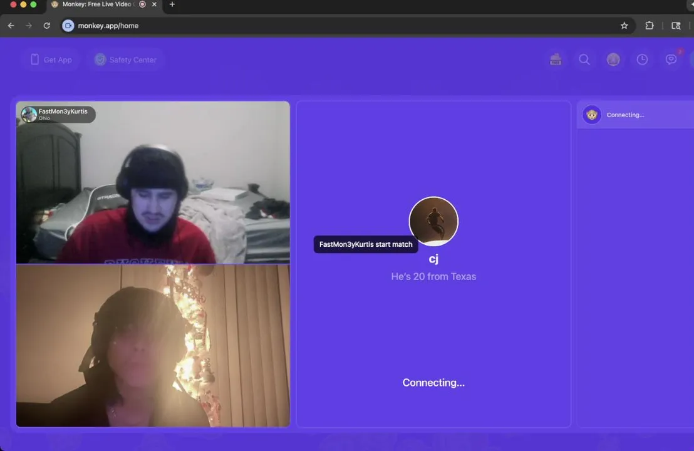Click the Ohio location label
The width and height of the screenshot is (694, 451).
tap(44, 118)
